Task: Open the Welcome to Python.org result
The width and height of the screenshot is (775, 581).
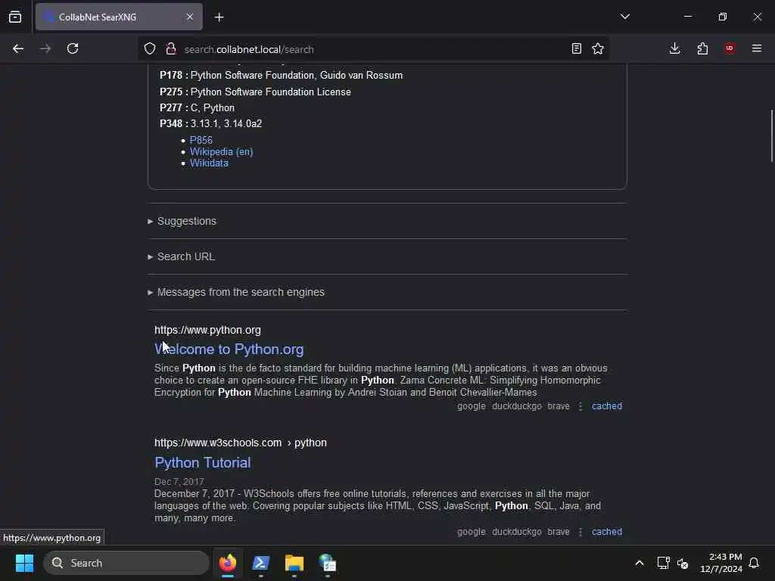Action: coord(229,350)
